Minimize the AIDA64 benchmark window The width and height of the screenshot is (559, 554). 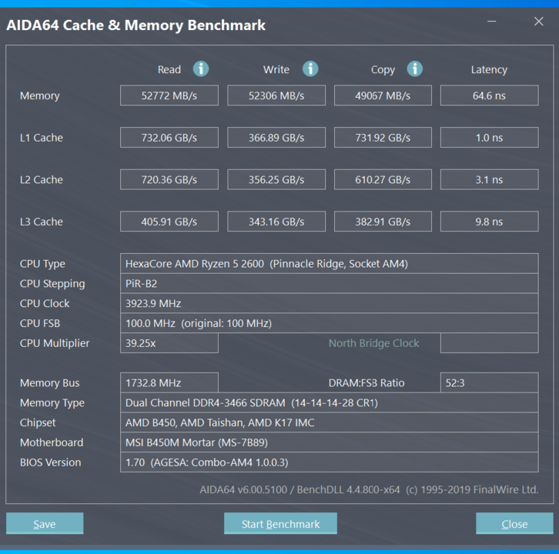tap(491, 22)
